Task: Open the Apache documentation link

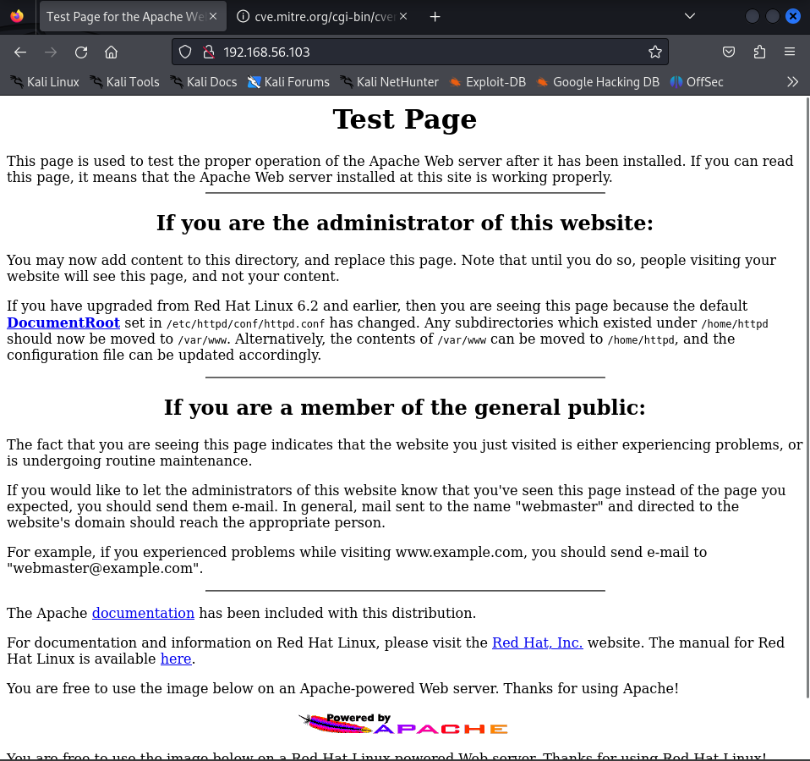Action: point(143,613)
